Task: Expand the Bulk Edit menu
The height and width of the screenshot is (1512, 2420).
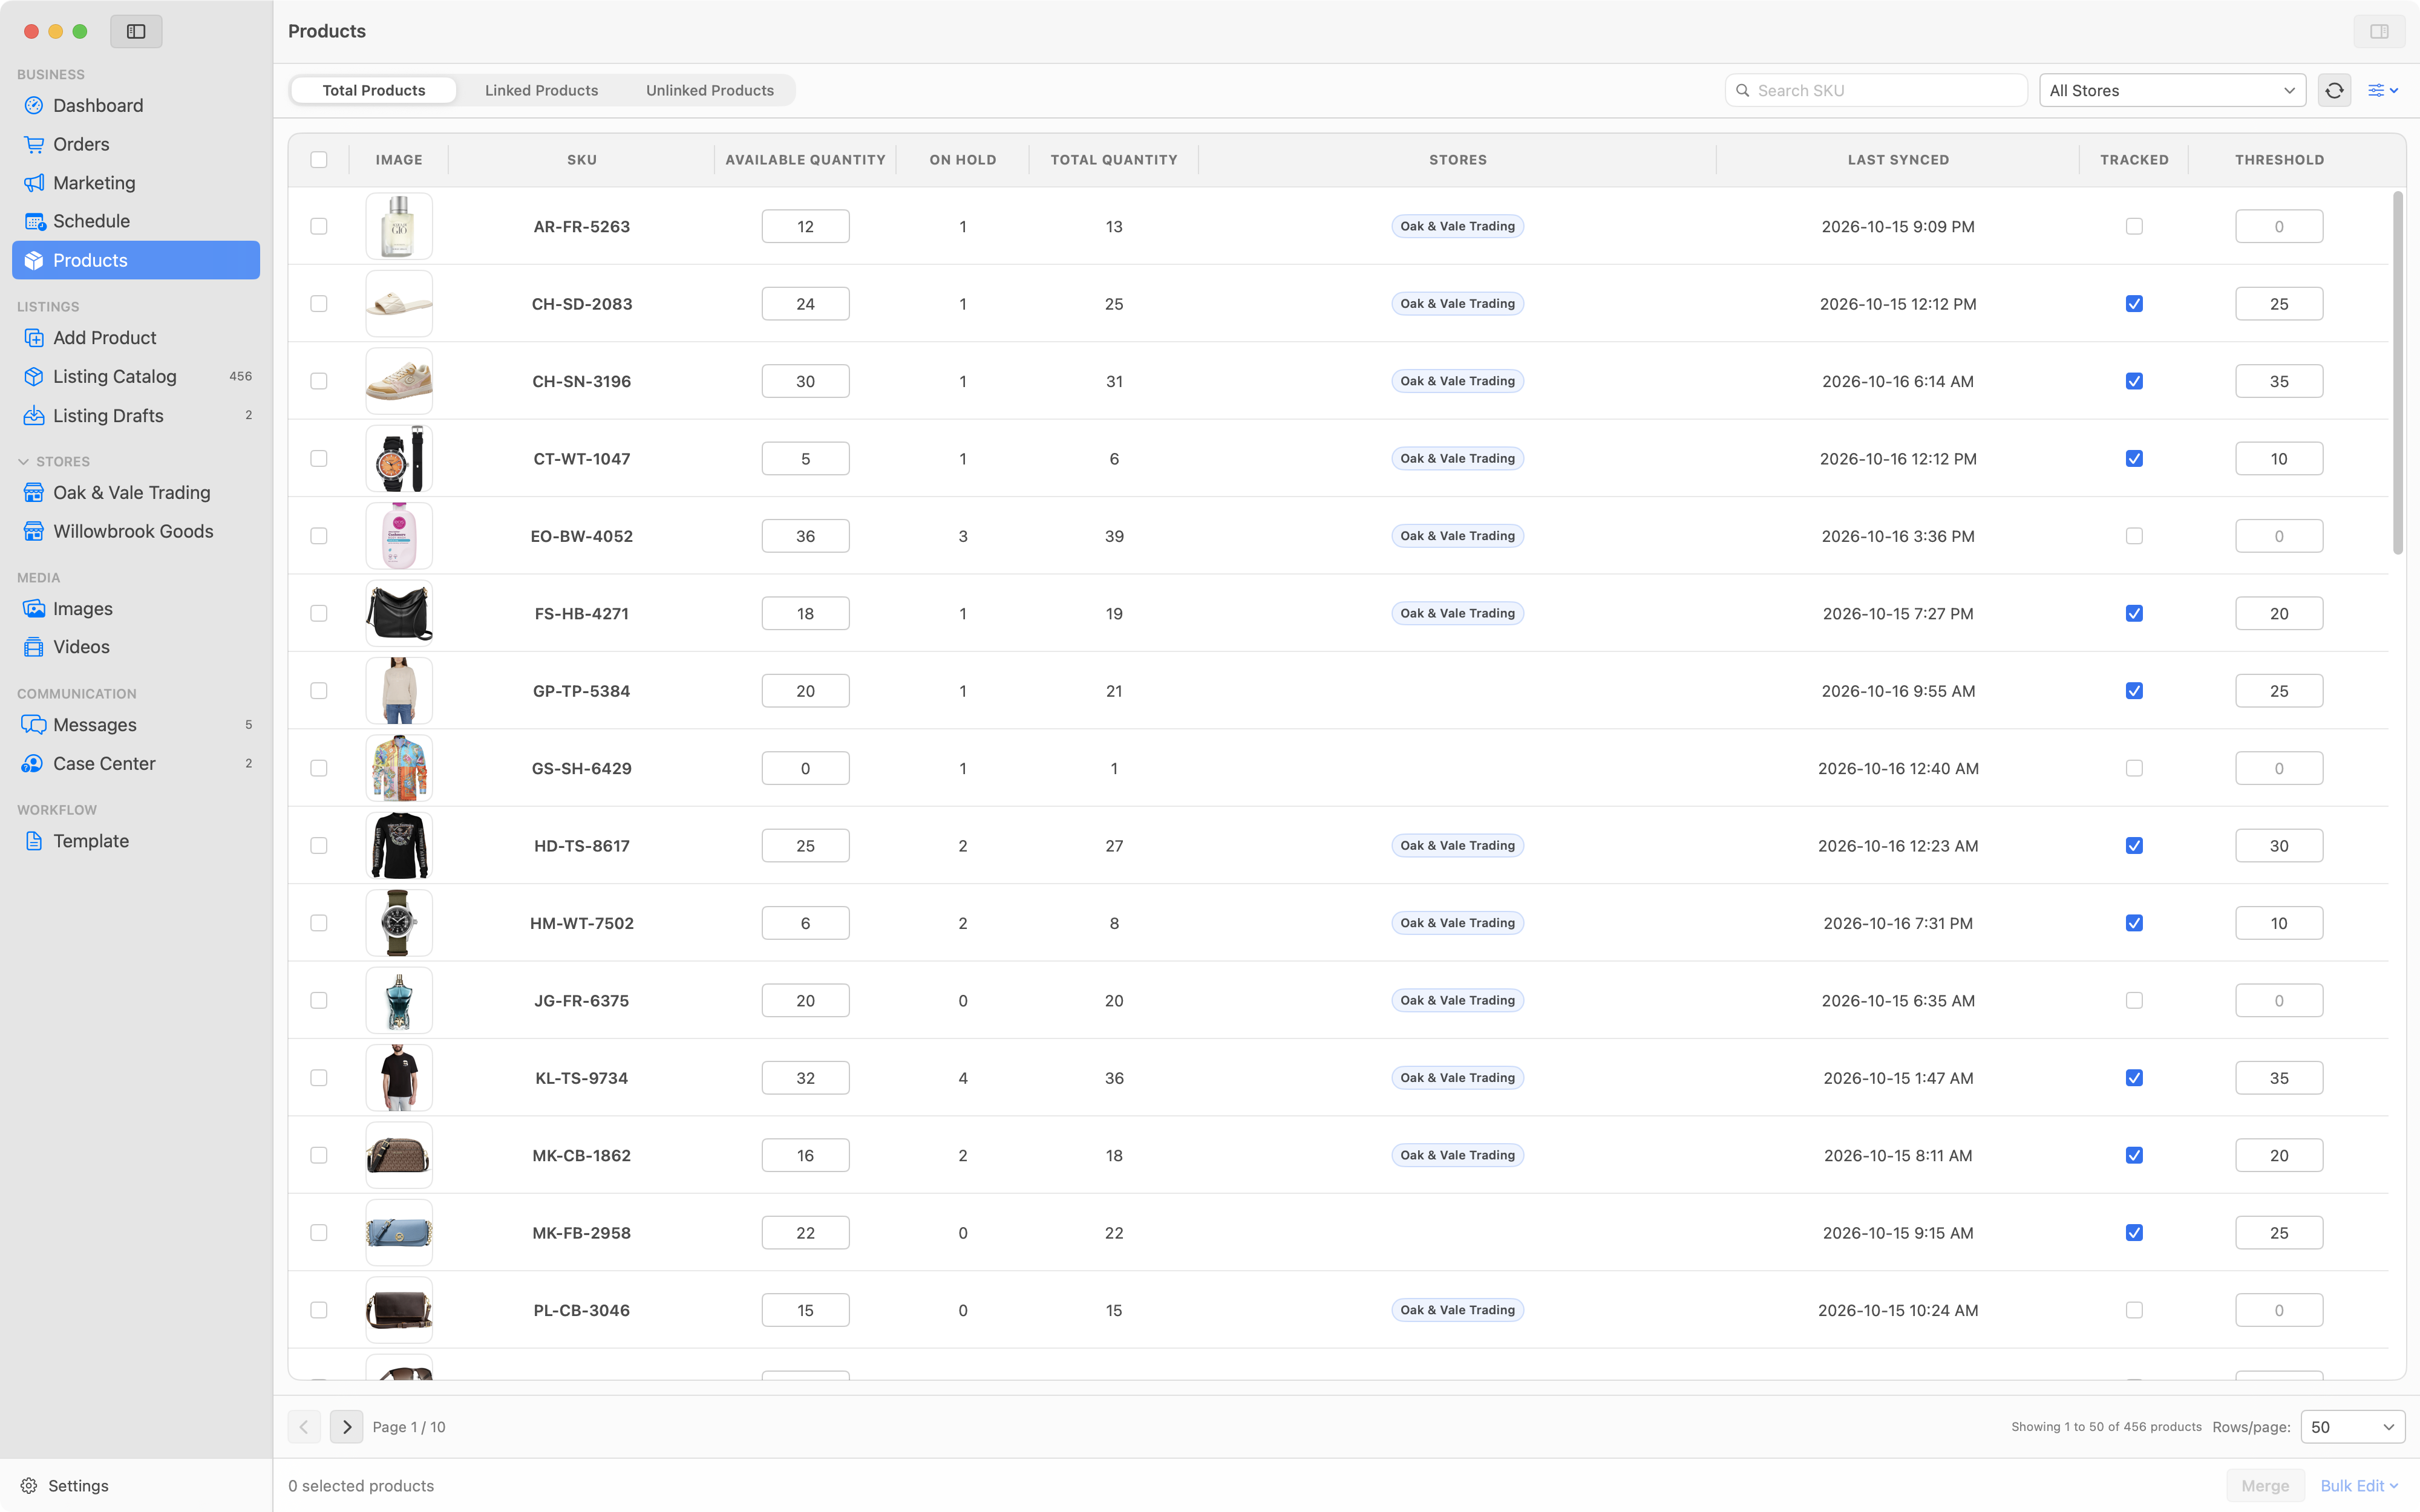Action: click(x=2359, y=1485)
